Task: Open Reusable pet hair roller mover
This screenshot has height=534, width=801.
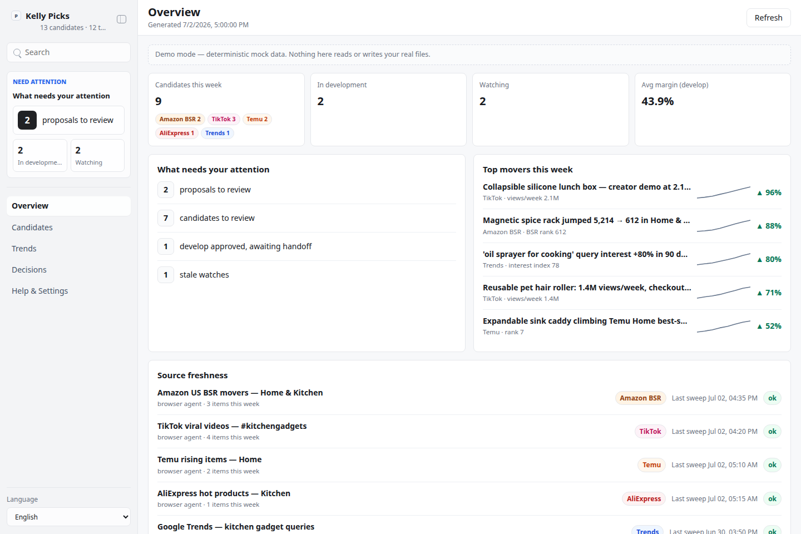Action: 632,293
